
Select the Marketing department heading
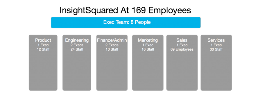point(148,40)
